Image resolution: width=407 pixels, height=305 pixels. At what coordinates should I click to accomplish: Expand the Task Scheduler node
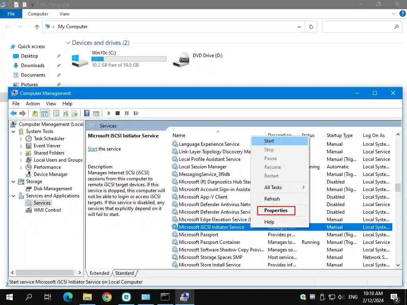tap(21, 139)
